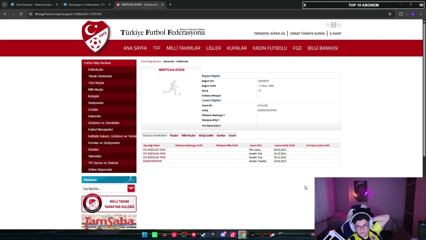Open FGD navigation menu
Screen dimensions: 426x240
tap(297, 48)
